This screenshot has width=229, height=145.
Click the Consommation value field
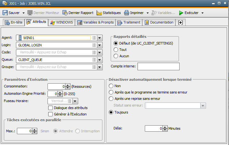click(x=56, y=86)
